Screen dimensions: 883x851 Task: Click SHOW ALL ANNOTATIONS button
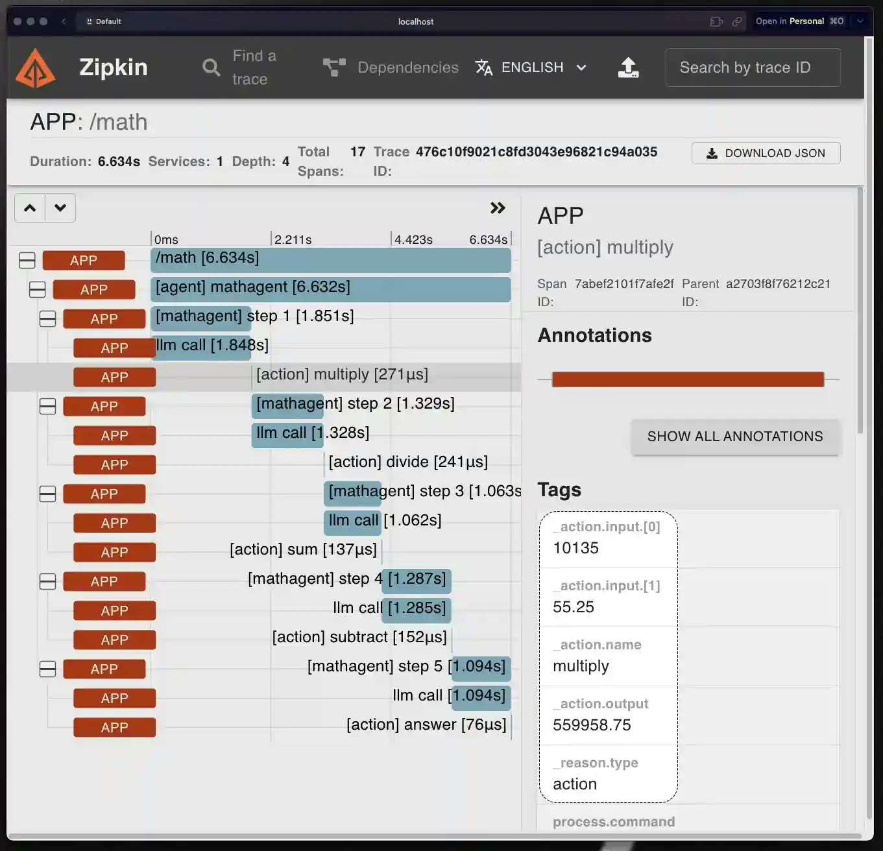click(x=735, y=437)
